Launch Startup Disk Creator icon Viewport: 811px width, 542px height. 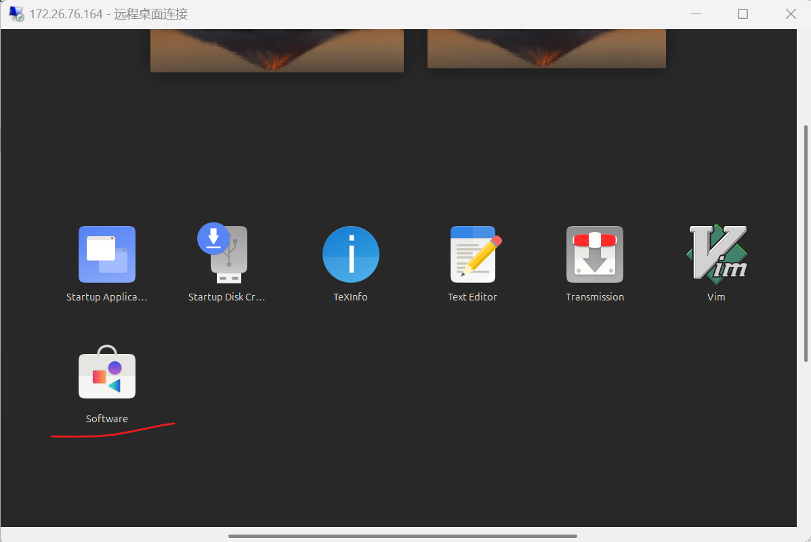click(223, 253)
